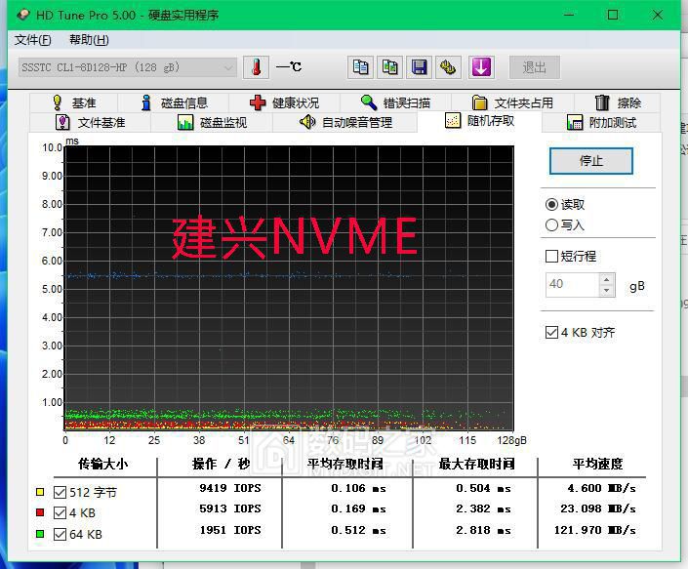688x569 pixels.
Task: Open the options tools icon
Action: (x=449, y=67)
